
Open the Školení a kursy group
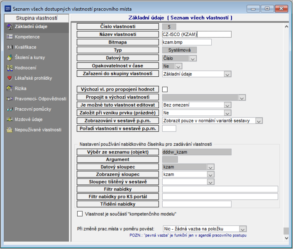pos(30,58)
